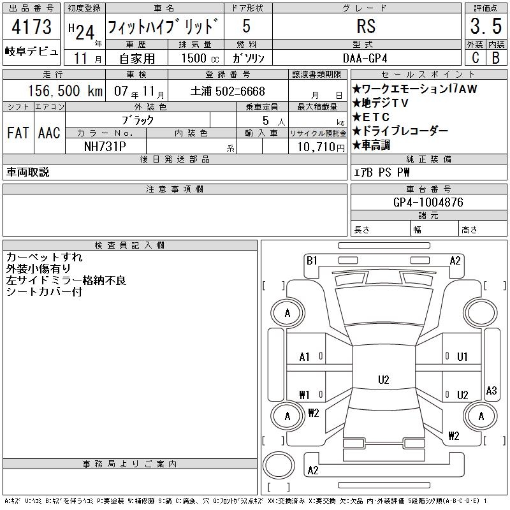This screenshot has width=510, height=510.
Task: Select the U1 mark on the door
Action: tap(463, 357)
